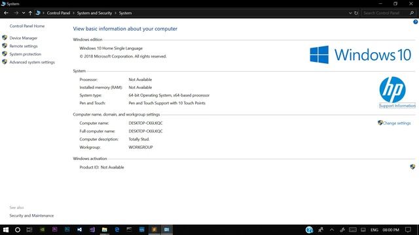
Task: Click the 'Totally Stud.' description text
Action: click(x=139, y=139)
